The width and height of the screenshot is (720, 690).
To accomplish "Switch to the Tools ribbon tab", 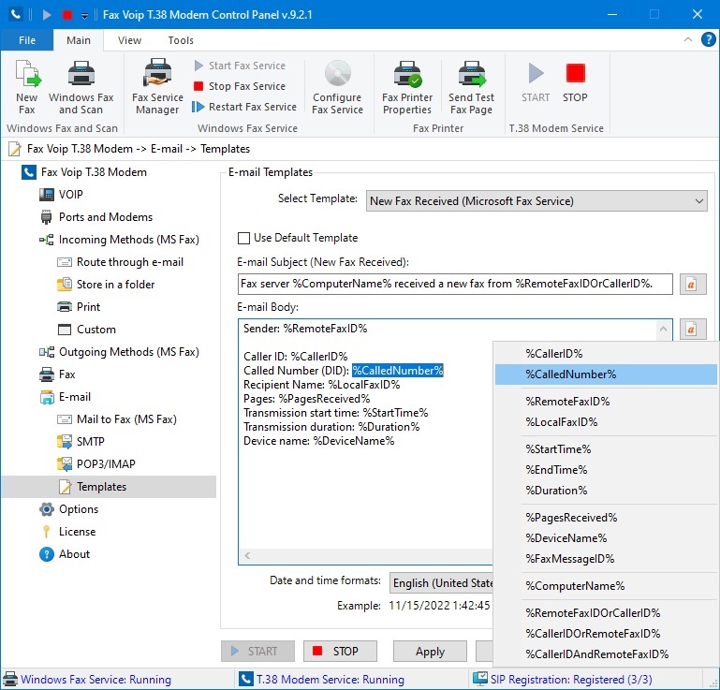I will [x=181, y=40].
